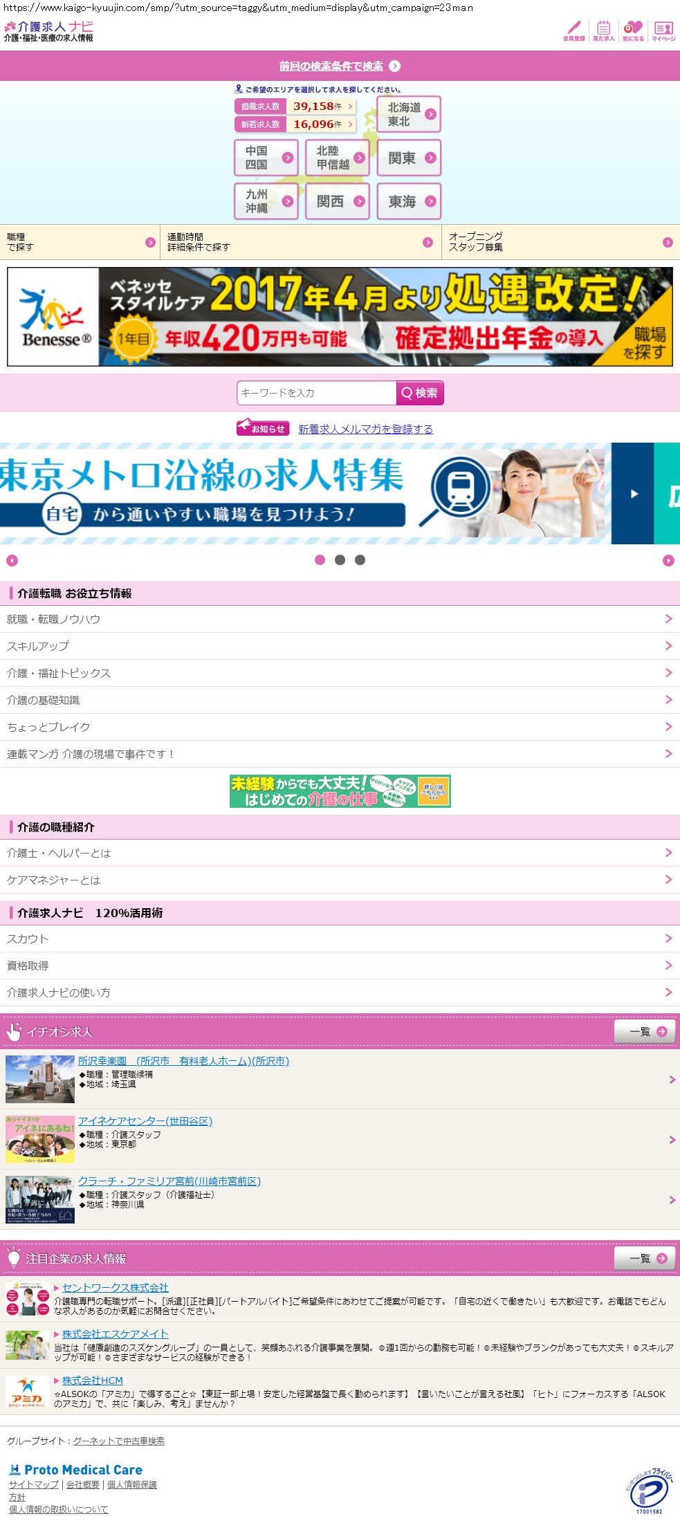Open スキルアップ row

[340, 646]
